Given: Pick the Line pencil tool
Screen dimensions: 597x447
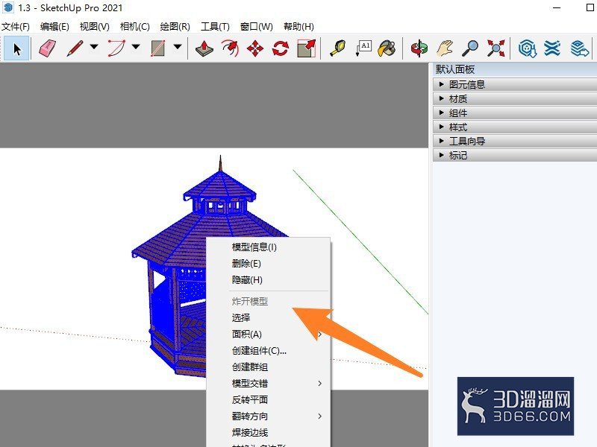Looking at the screenshot, I should 75,48.
